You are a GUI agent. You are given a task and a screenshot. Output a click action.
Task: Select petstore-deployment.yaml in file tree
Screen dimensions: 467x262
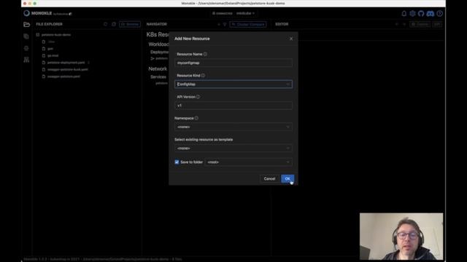point(66,63)
